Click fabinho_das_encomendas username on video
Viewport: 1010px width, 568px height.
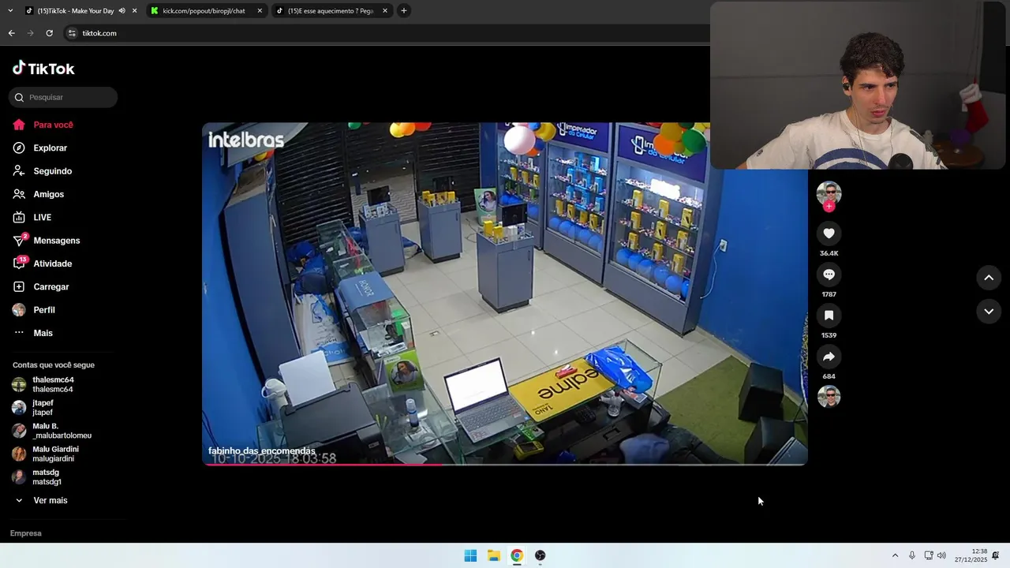(262, 451)
